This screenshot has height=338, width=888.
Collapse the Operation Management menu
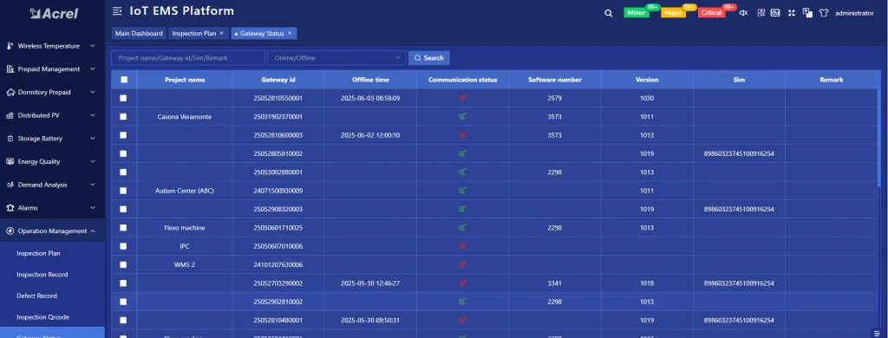[x=92, y=231]
